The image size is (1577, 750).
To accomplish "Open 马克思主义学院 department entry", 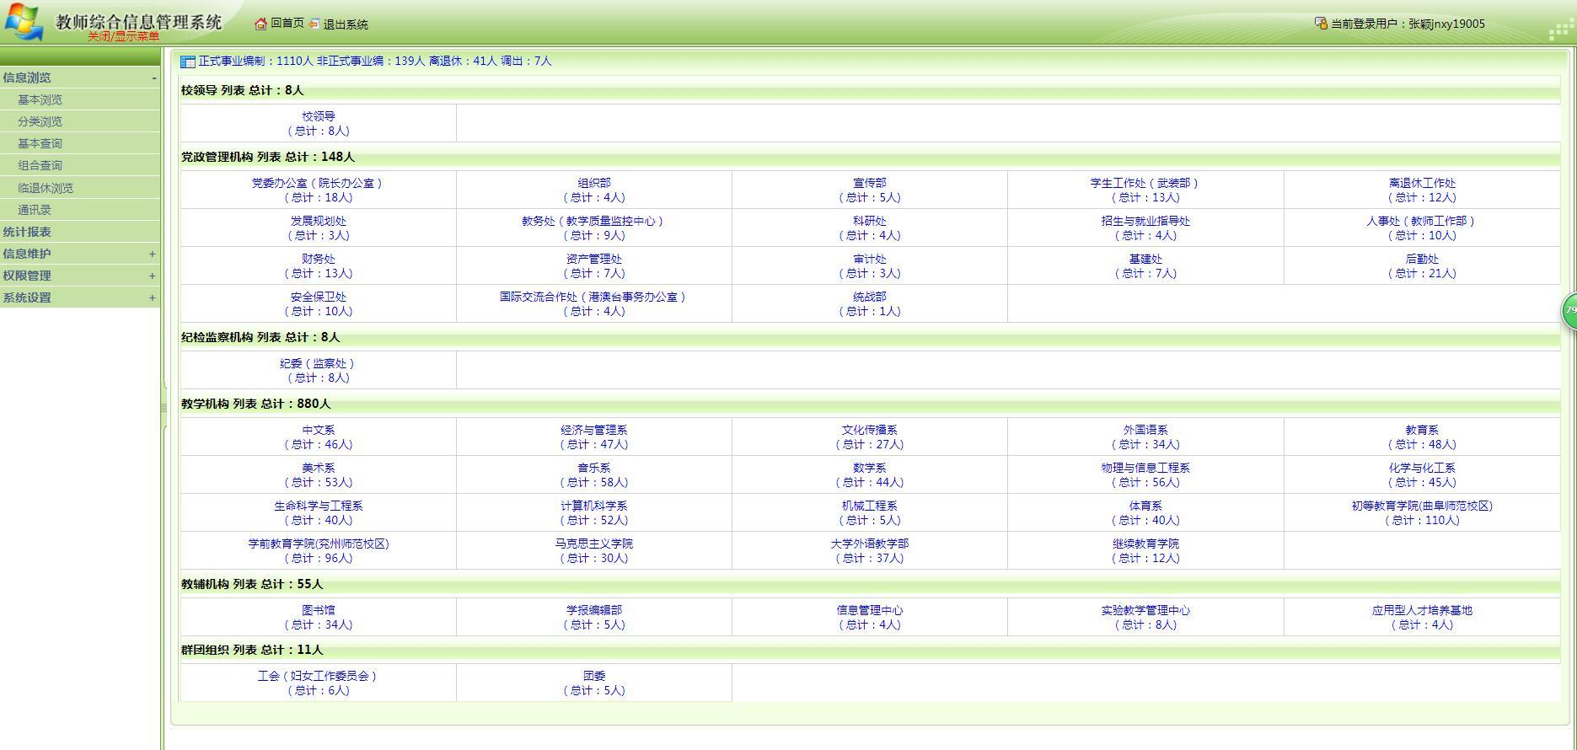I will point(593,544).
